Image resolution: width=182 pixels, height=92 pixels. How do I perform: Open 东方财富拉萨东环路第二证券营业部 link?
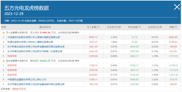35,51
